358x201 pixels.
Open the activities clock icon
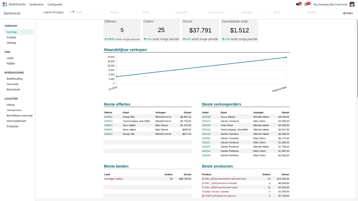coord(306,4)
